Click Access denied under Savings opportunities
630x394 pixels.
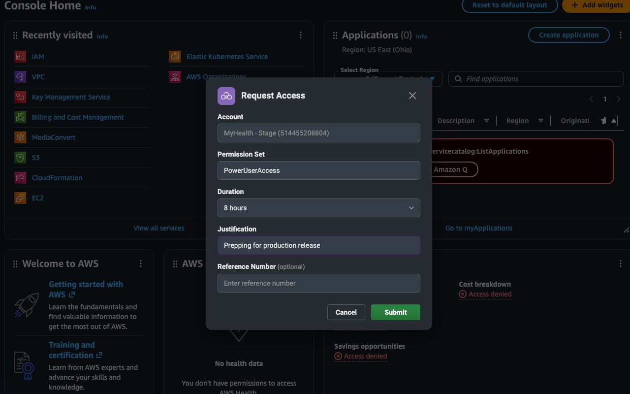pos(361,356)
